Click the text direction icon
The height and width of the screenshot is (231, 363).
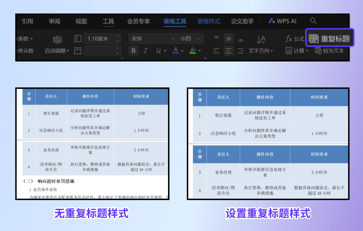(x=261, y=39)
